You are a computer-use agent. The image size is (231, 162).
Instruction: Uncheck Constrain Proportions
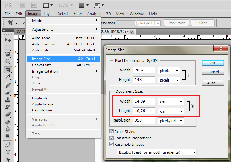pos(111,138)
